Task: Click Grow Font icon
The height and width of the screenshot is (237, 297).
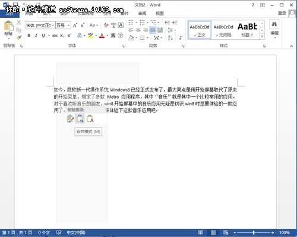Action: point(75,26)
